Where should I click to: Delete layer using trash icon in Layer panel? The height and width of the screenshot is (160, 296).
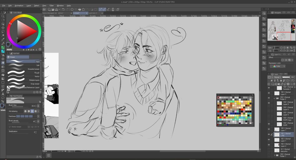tap(295, 84)
